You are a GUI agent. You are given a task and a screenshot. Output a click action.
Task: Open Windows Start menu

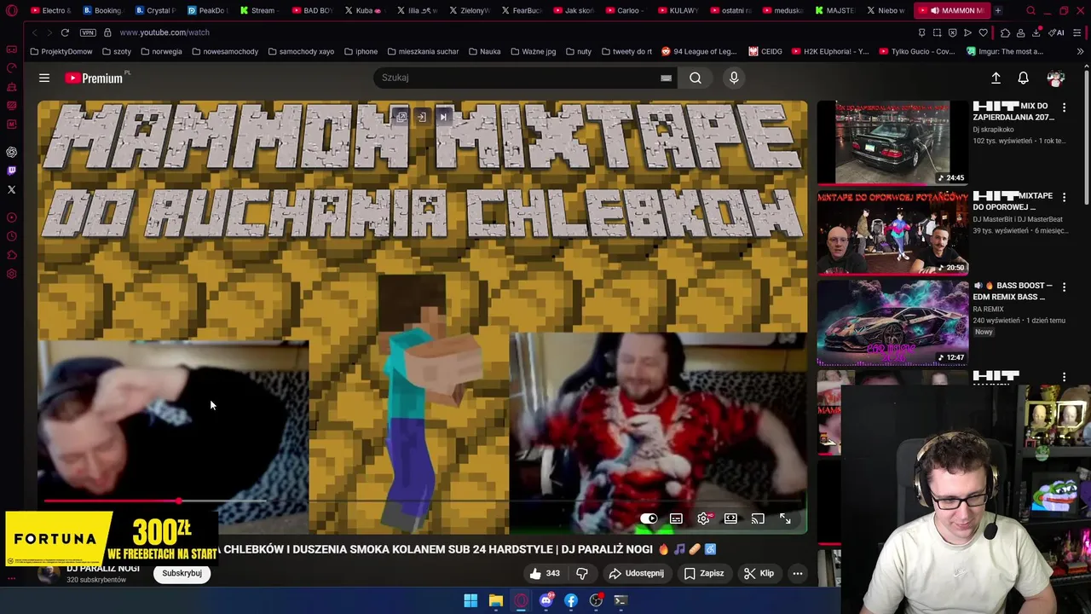[x=470, y=600]
